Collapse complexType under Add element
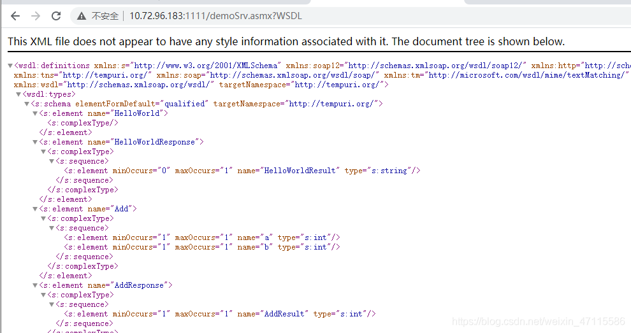Image resolution: width=631 pixels, height=333 pixels. [43, 218]
